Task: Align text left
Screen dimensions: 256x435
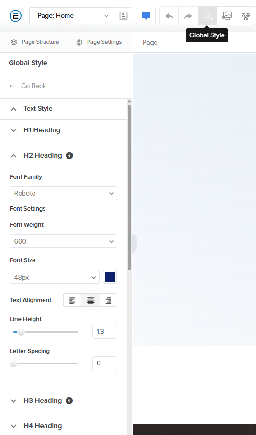Action: (x=72, y=300)
